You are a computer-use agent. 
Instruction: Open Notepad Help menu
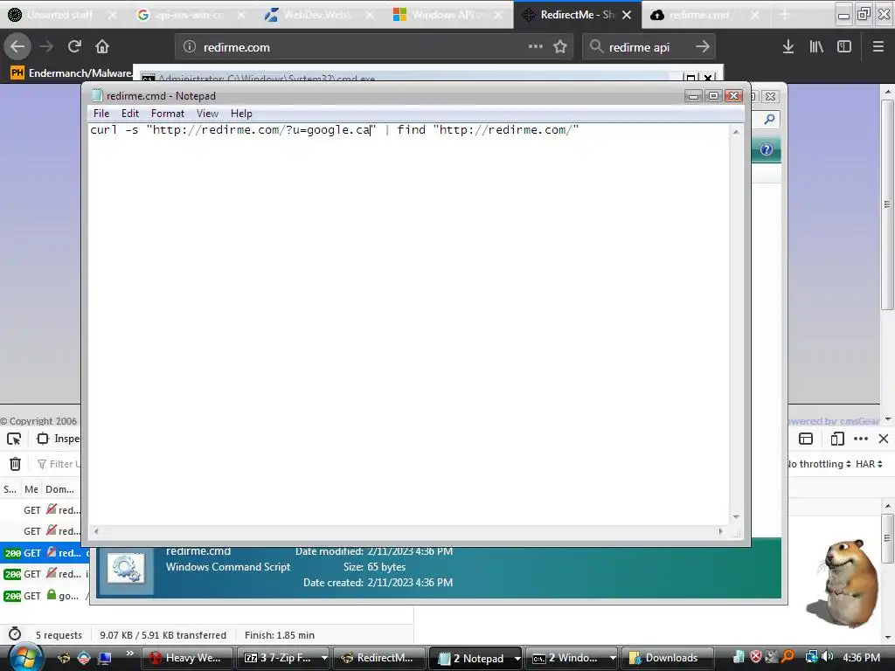241,114
